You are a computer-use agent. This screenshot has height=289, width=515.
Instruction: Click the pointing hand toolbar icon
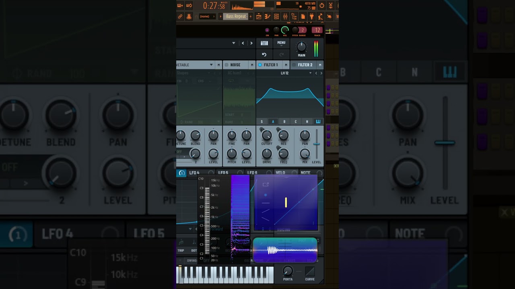329,16
